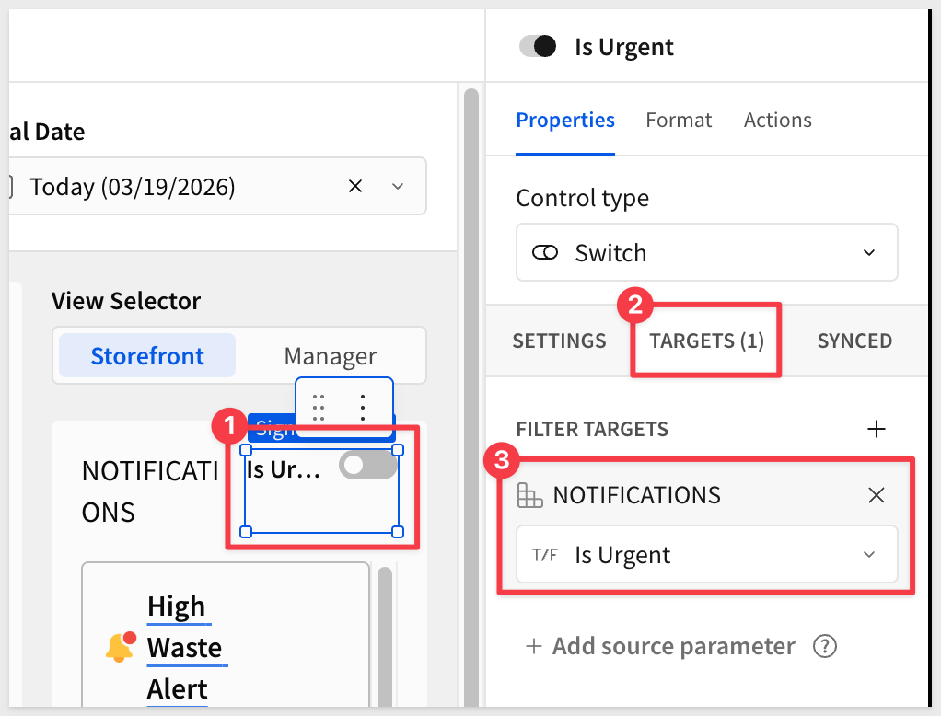The height and width of the screenshot is (716, 941).
Task: Select Manager in the View Selector
Action: (330, 356)
